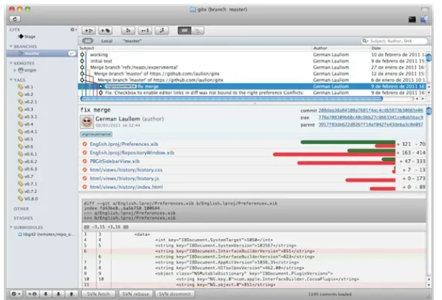Viewport: 442px width, 300px height.
Task: Click the refresh button in the title toolbar
Action: (15, 19)
